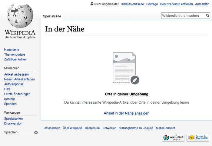
Task: Click Spenden link
Action: click(x=10, y=104)
